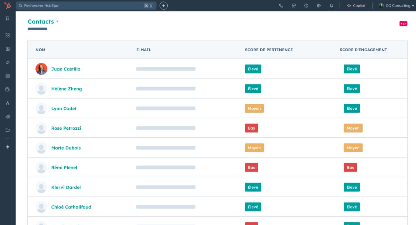This screenshot has height=225, width=416.
Task: Expand the Contacts page title dropdown
Action: (57, 21)
